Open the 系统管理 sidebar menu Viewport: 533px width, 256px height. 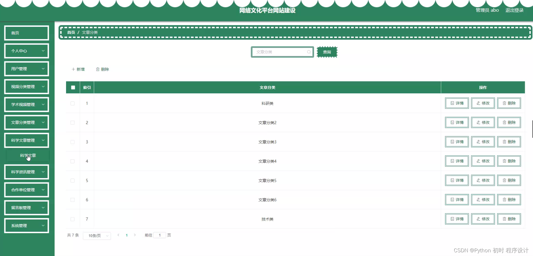tap(27, 225)
